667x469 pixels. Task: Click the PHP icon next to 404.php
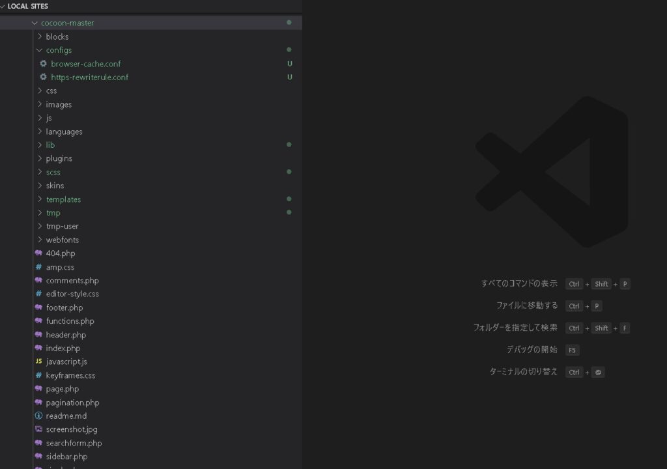coord(38,253)
